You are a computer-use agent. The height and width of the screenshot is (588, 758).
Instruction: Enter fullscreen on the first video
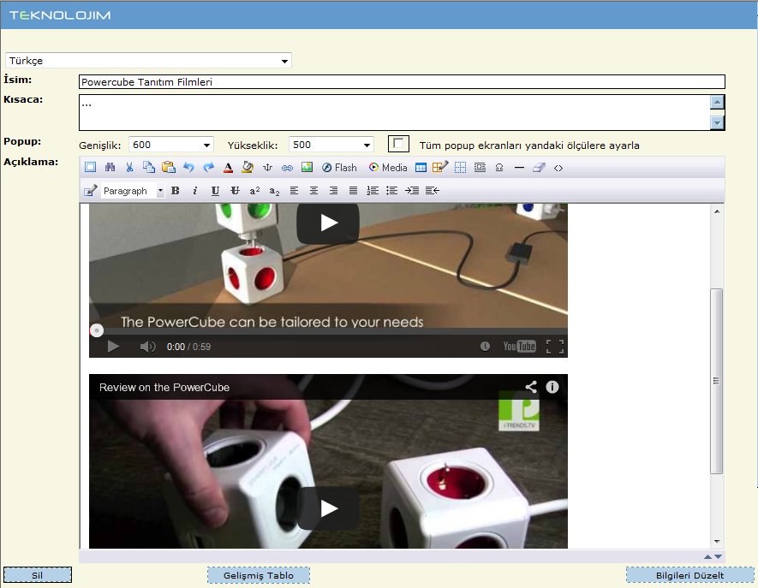point(555,347)
